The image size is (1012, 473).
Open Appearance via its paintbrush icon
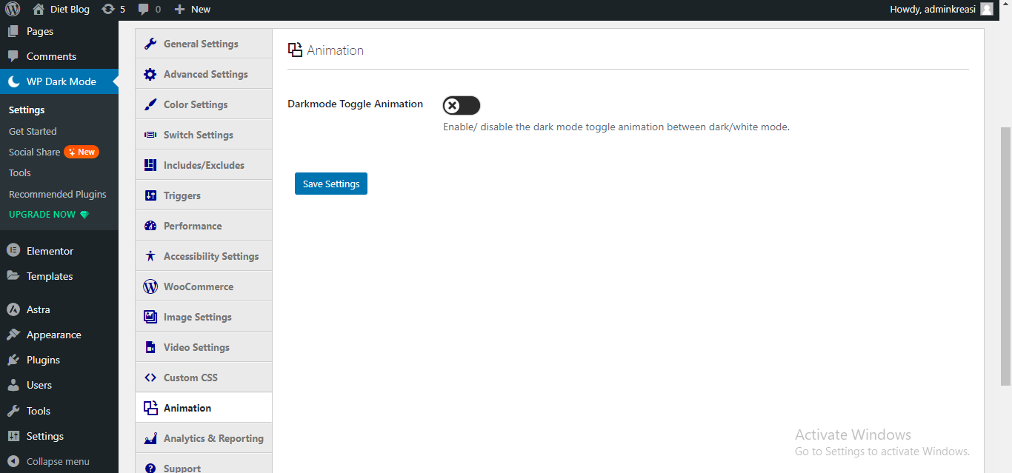click(15, 334)
